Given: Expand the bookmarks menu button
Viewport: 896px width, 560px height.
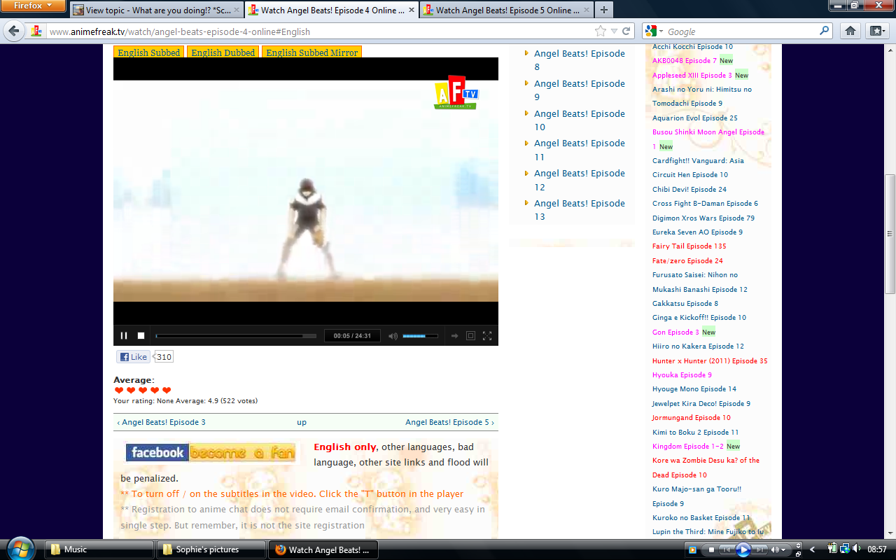Looking at the screenshot, I should point(876,31).
